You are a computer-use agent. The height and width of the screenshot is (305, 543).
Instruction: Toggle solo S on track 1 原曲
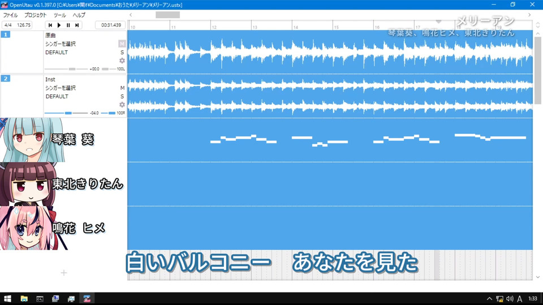122,52
